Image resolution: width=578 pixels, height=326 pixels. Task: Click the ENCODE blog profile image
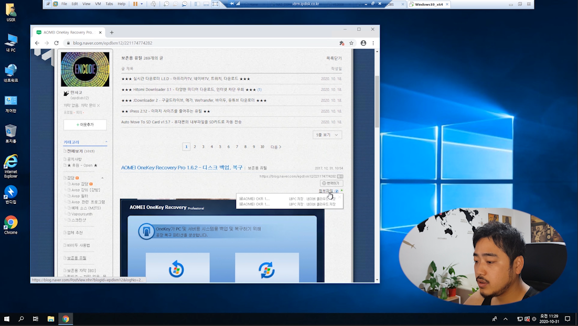pyautogui.click(x=85, y=69)
